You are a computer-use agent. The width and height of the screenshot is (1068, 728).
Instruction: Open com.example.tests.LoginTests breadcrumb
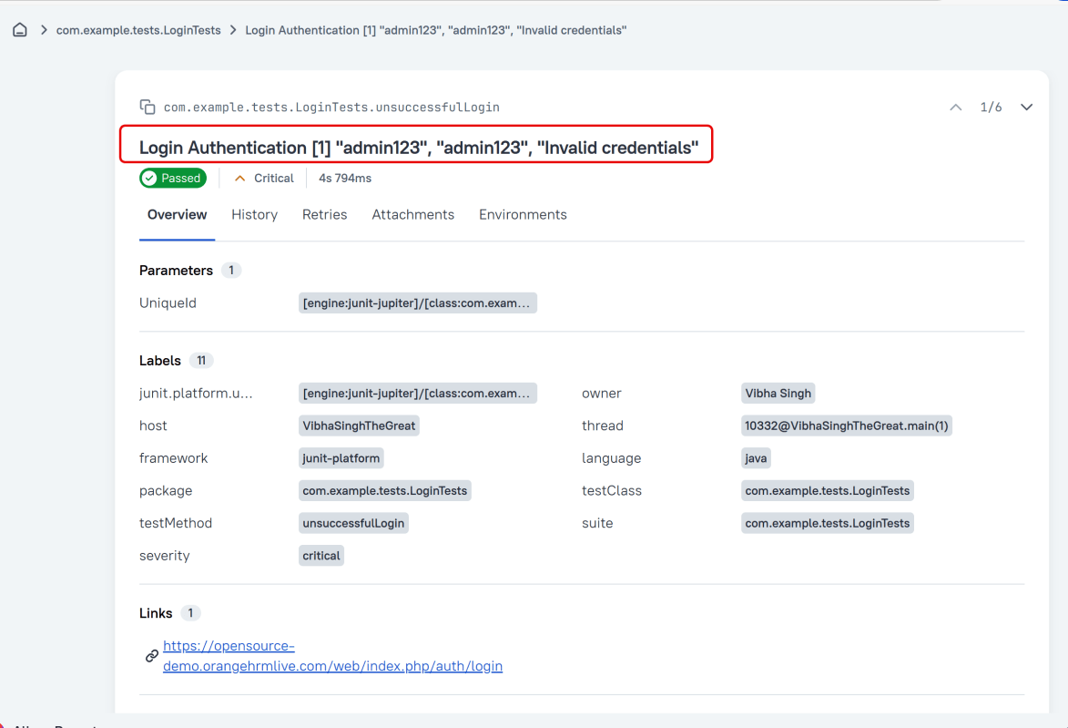[138, 30]
